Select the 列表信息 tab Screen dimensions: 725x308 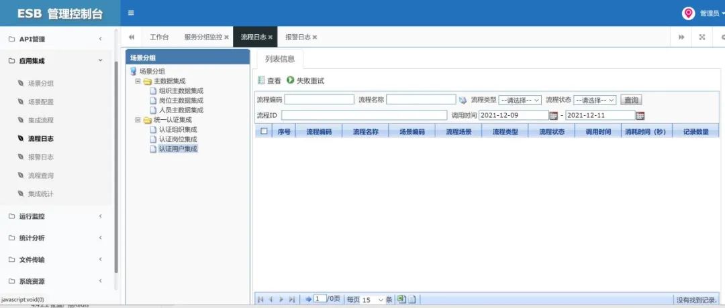pyautogui.click(x=280, y=59)
